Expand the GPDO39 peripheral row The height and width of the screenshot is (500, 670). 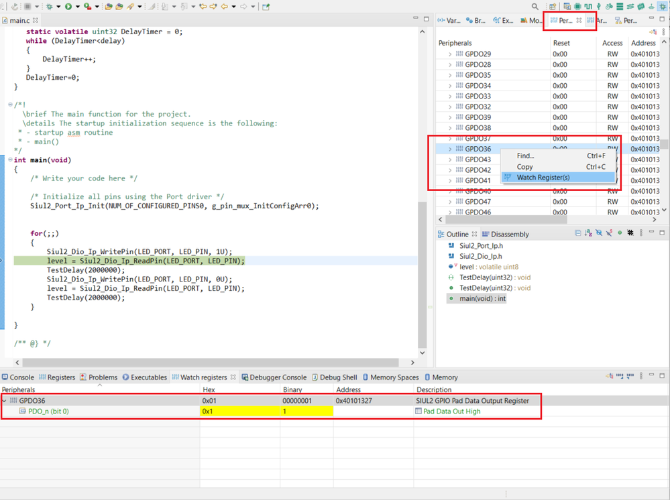[x=450, y=117]
